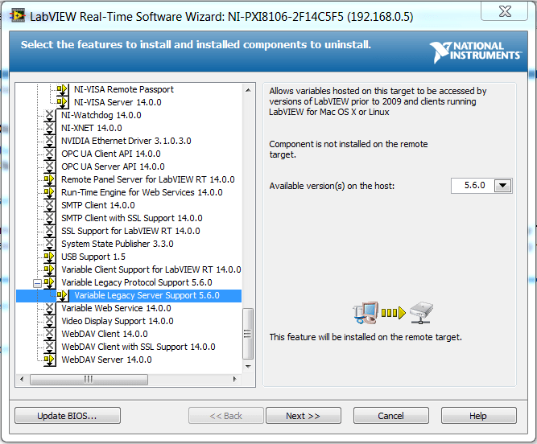Click the Next >> button
Viewport: 537px width, 444px height.
pos(304,416)
